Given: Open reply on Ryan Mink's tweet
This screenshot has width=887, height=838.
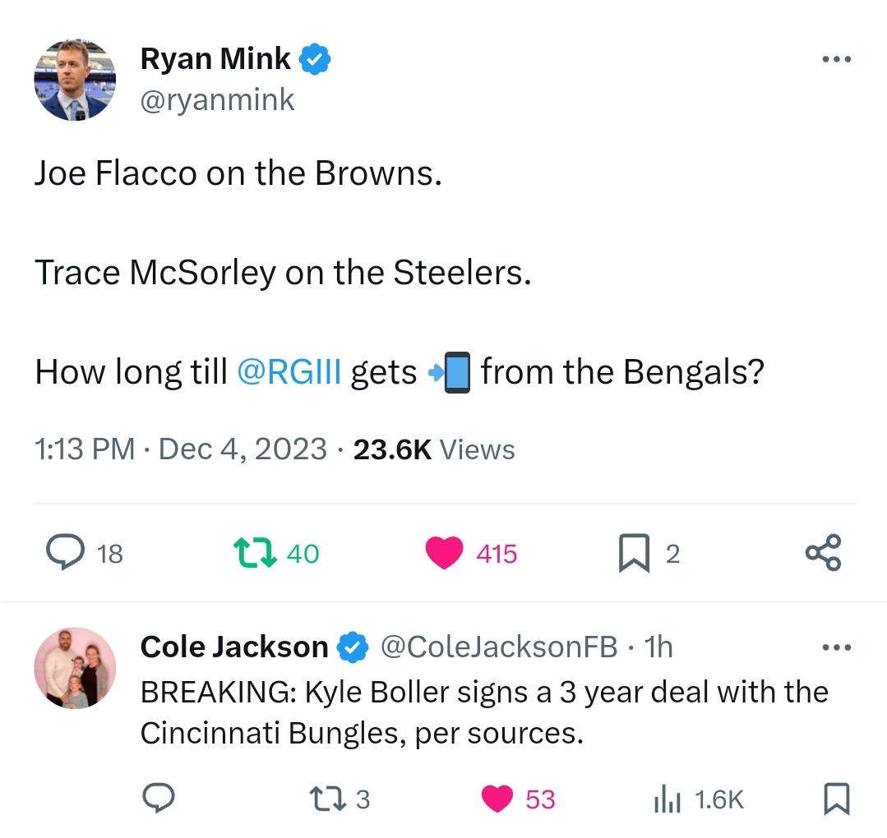Looking at the screenshot, I should 66,552.
